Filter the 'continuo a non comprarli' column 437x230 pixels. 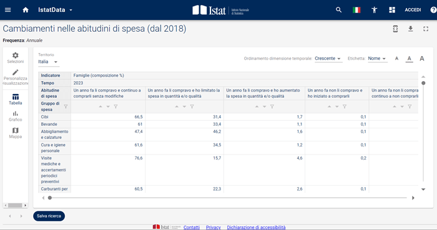(x=410, y=107)
